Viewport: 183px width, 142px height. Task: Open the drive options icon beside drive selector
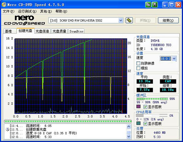coord(129,20)
